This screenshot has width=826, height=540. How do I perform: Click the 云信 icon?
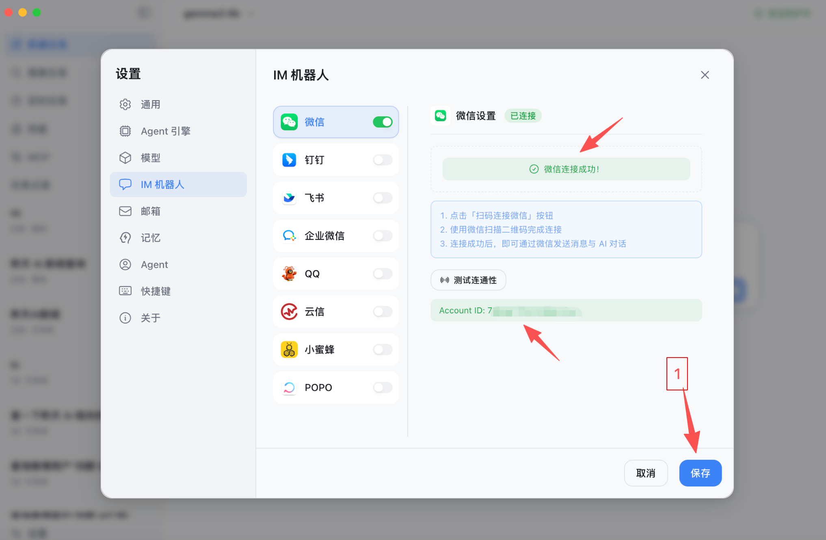pyautogui.click(x=289, y=312)
